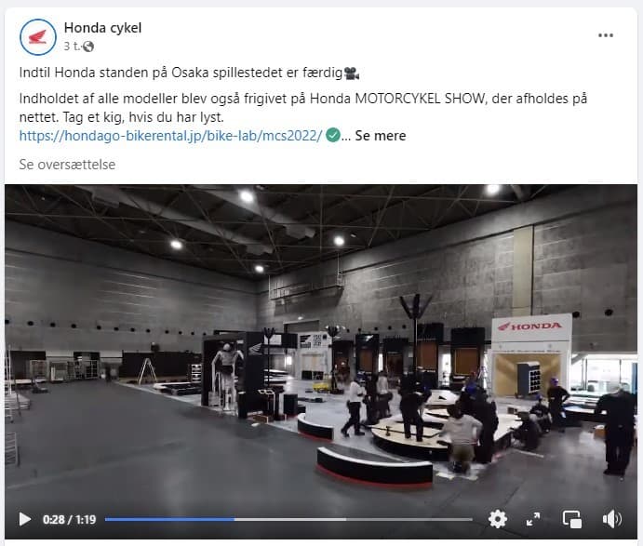The height and width of the screenshot is (546, 643).
Task: Click the movie camera emoji
Action: pyautogui.click(x=352, y=73)
